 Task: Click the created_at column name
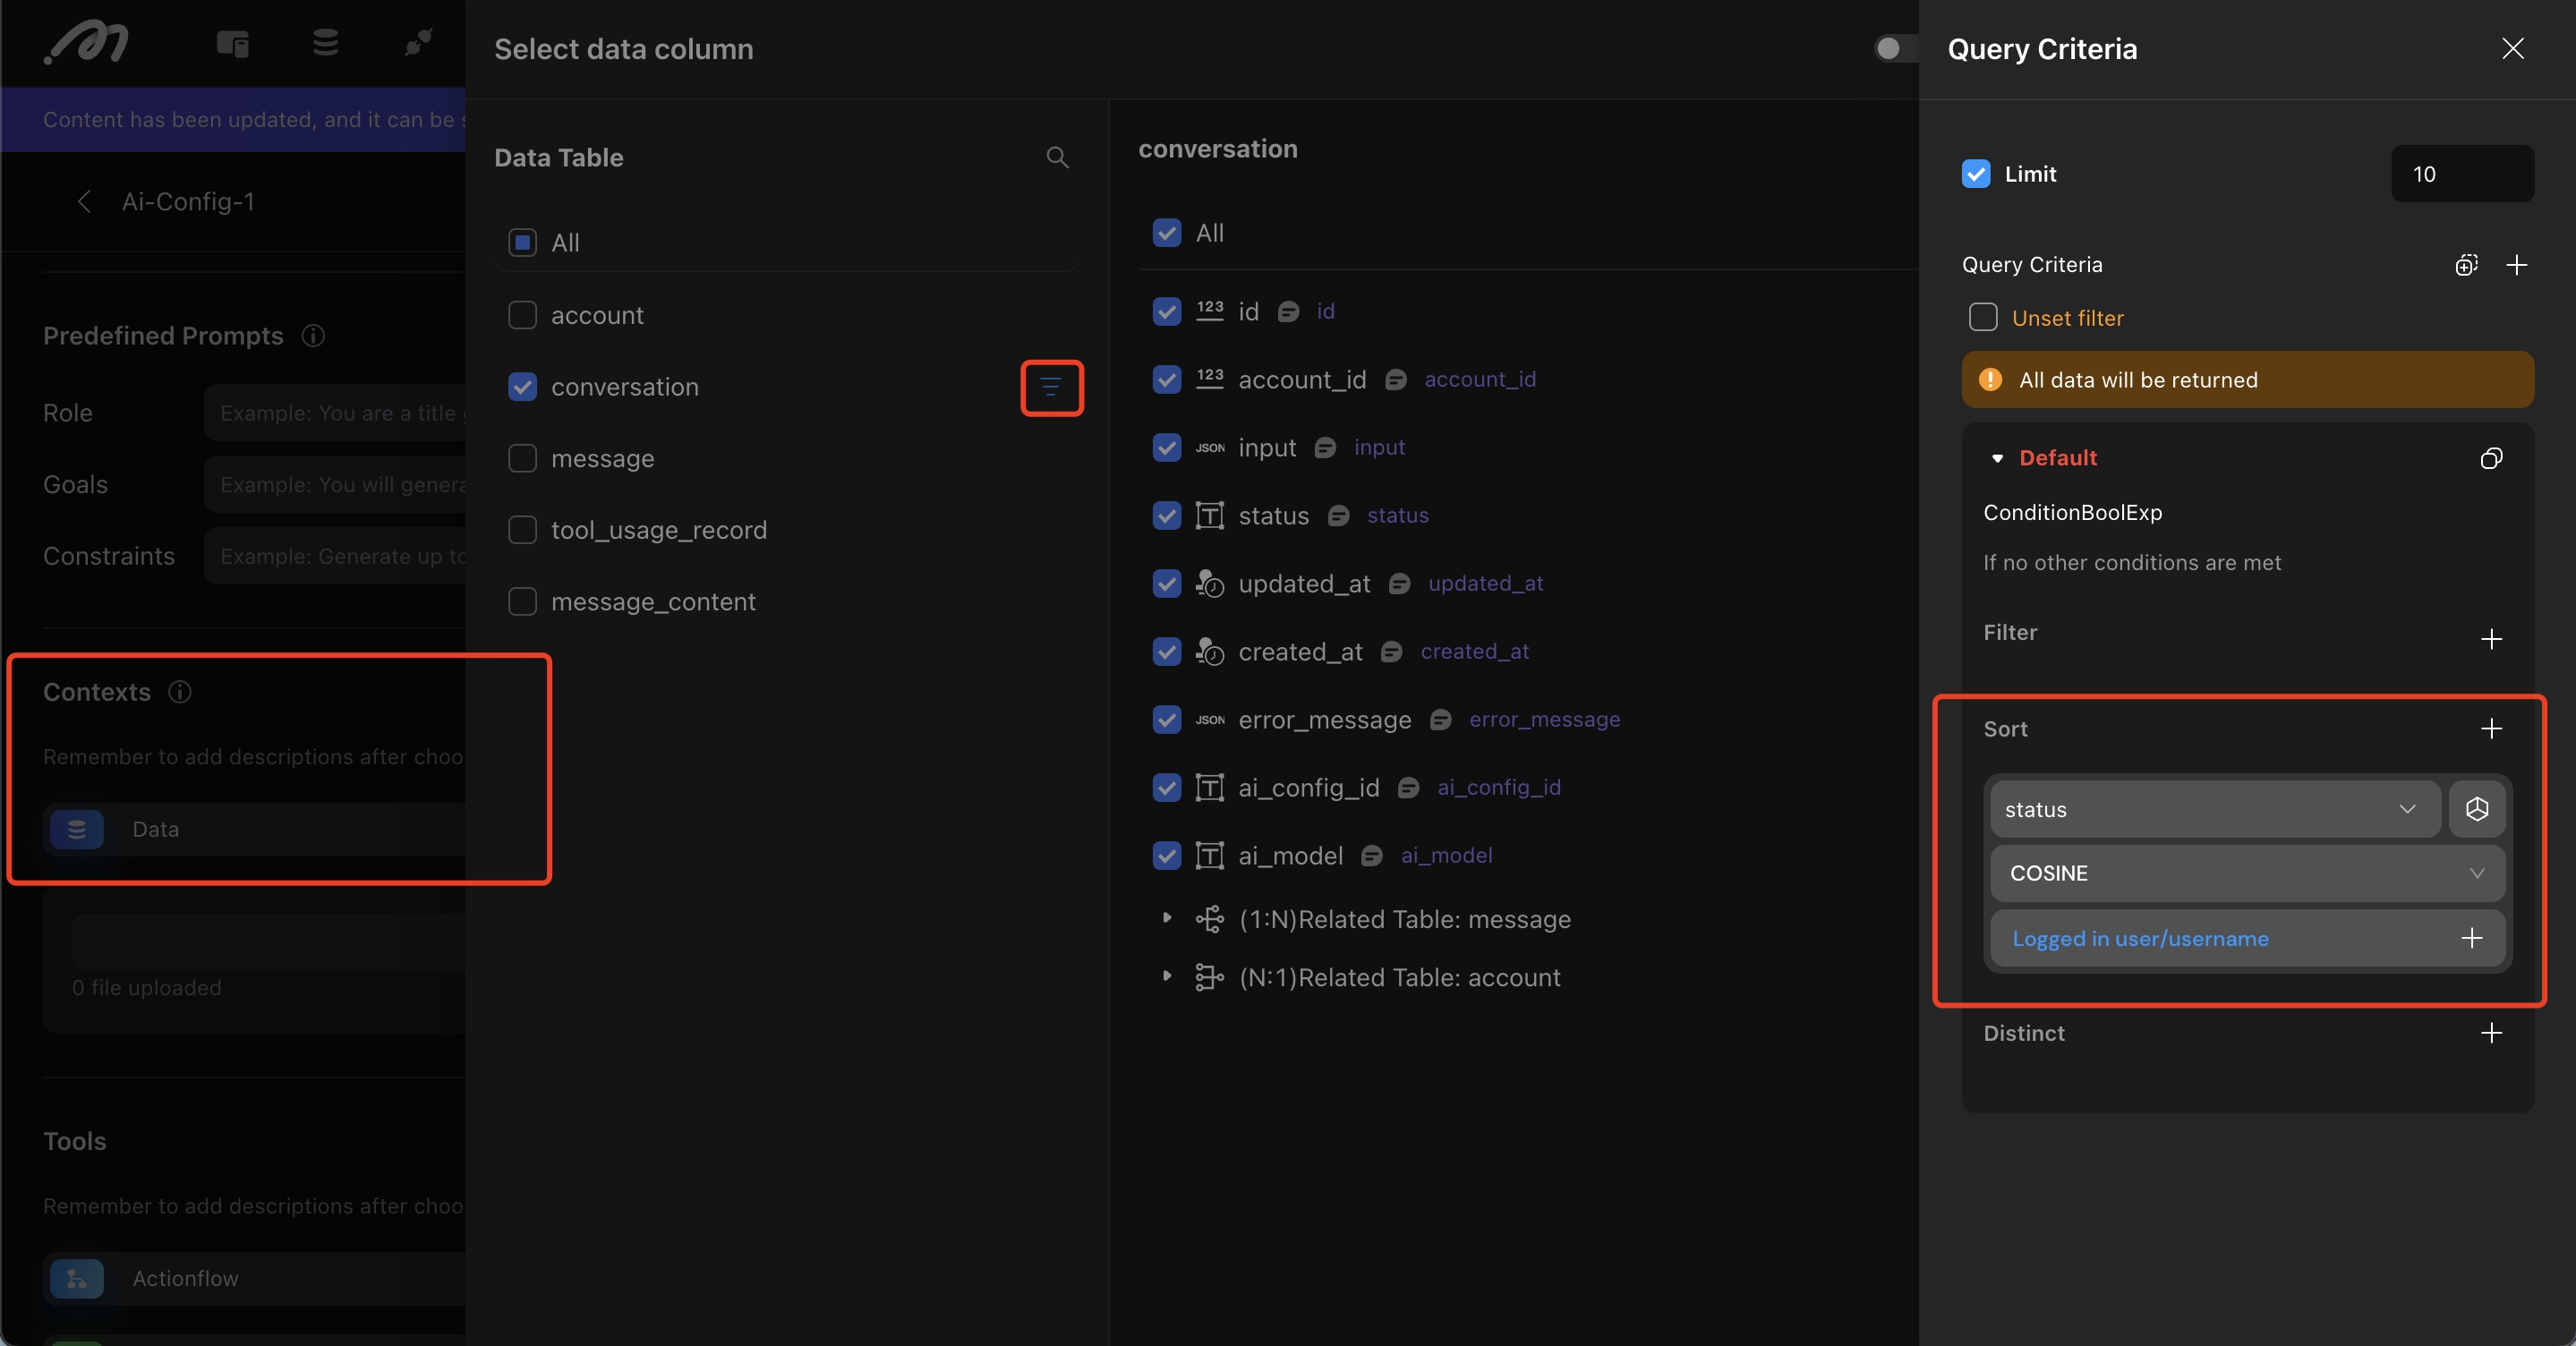click(1300, 651)
